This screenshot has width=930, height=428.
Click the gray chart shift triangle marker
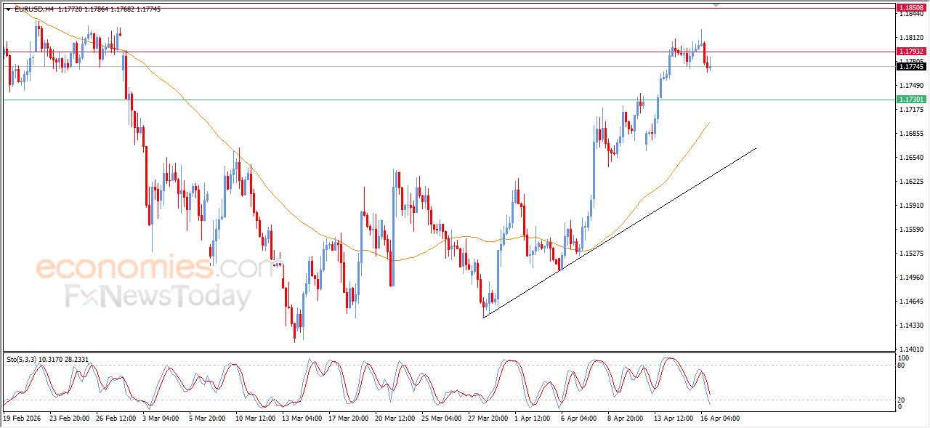(x=717, y=5)
